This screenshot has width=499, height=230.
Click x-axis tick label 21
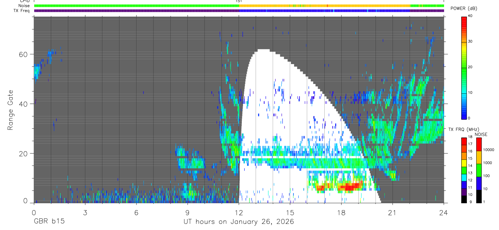[392, 213]
